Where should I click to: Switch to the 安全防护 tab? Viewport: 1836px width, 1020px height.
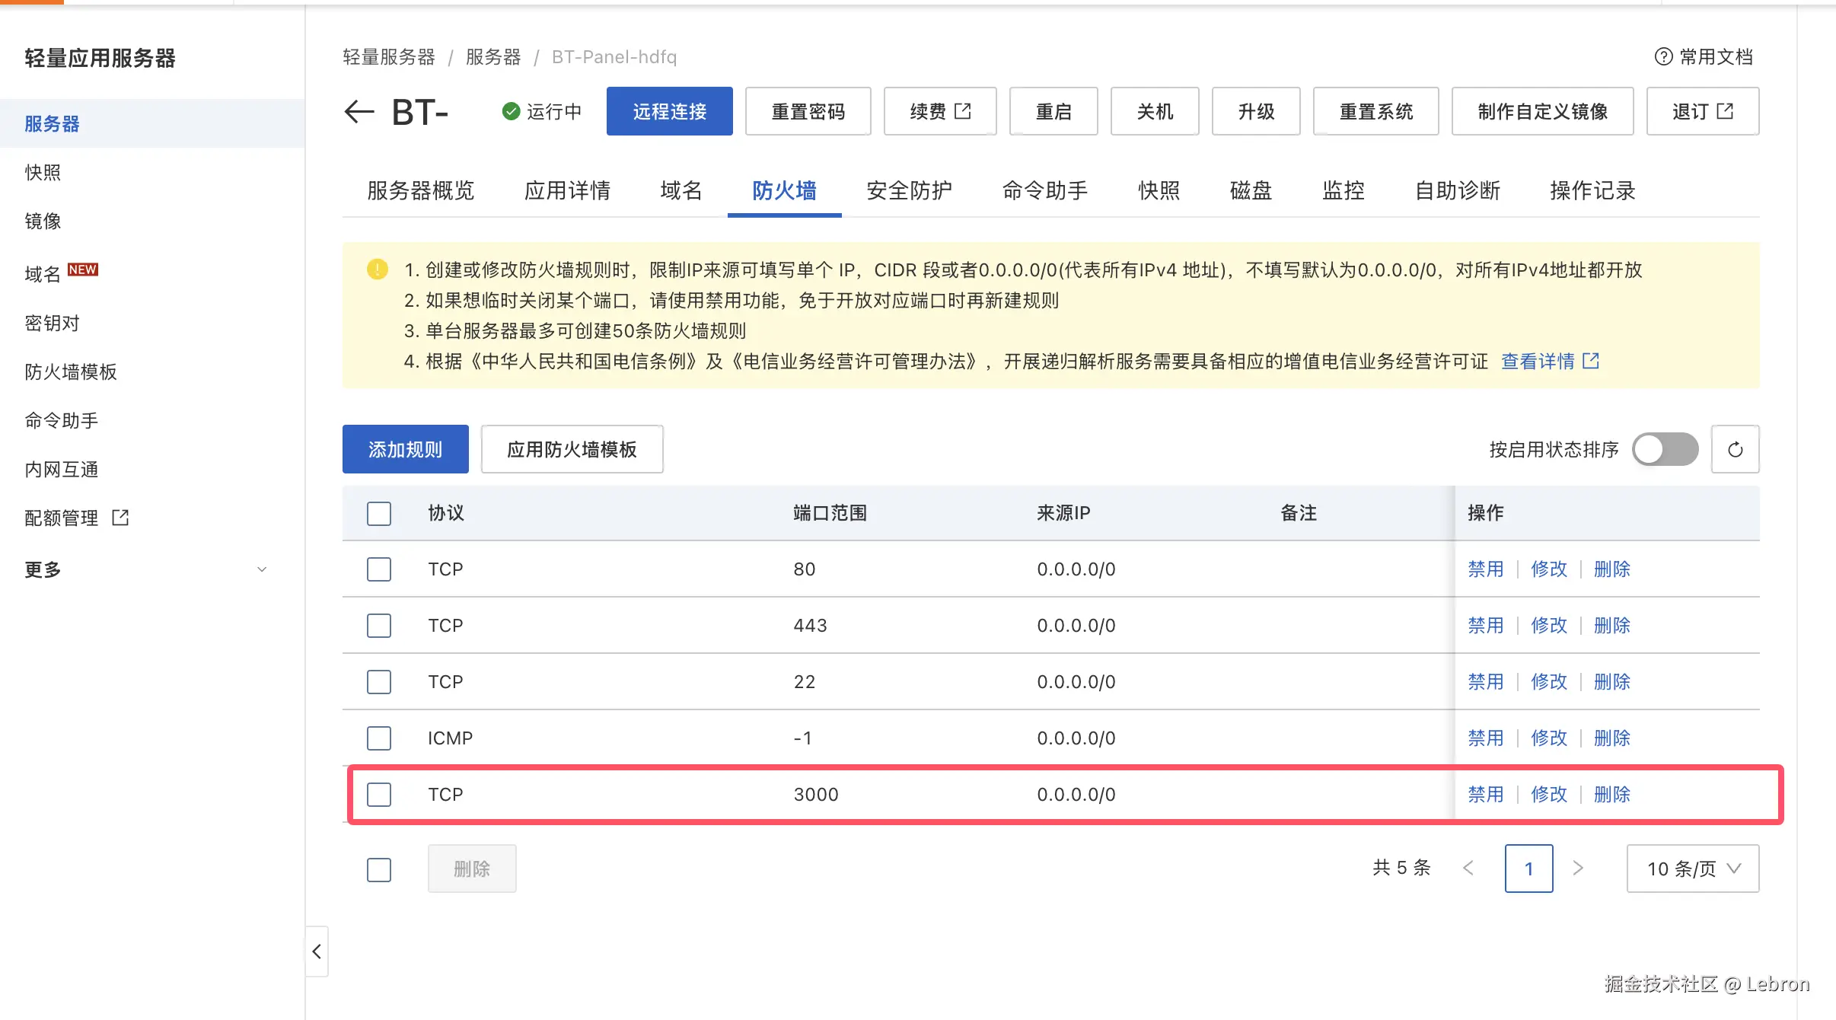tap(908, 190)
